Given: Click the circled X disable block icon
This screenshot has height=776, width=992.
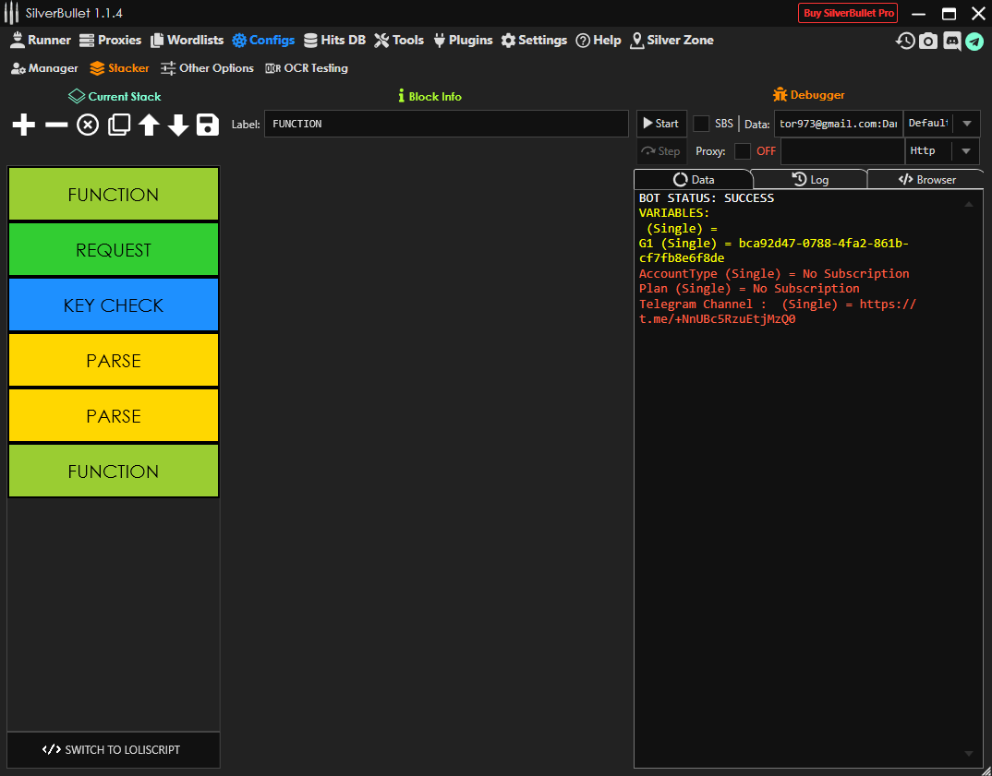Looking at the screenshot, I should 88,125.
